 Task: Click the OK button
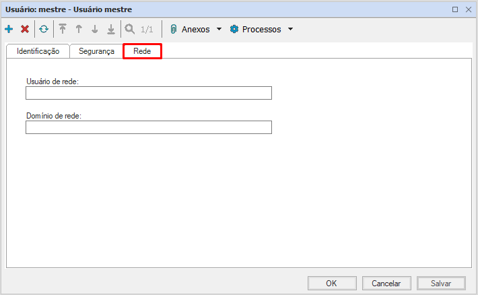[332, 284]
